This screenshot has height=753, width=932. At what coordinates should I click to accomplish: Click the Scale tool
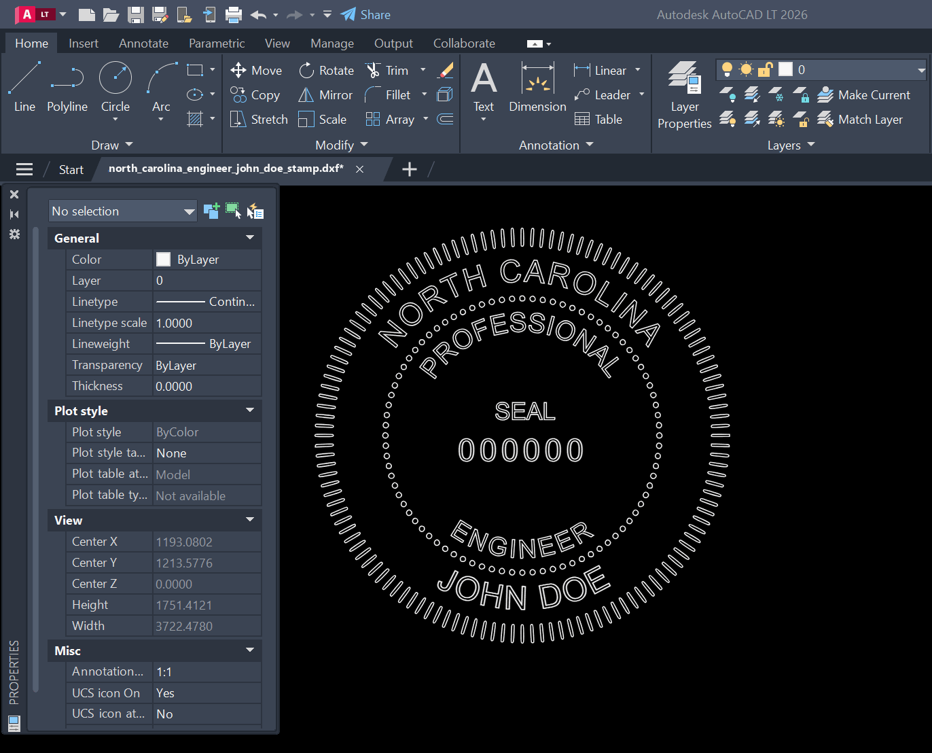[323, 120]
